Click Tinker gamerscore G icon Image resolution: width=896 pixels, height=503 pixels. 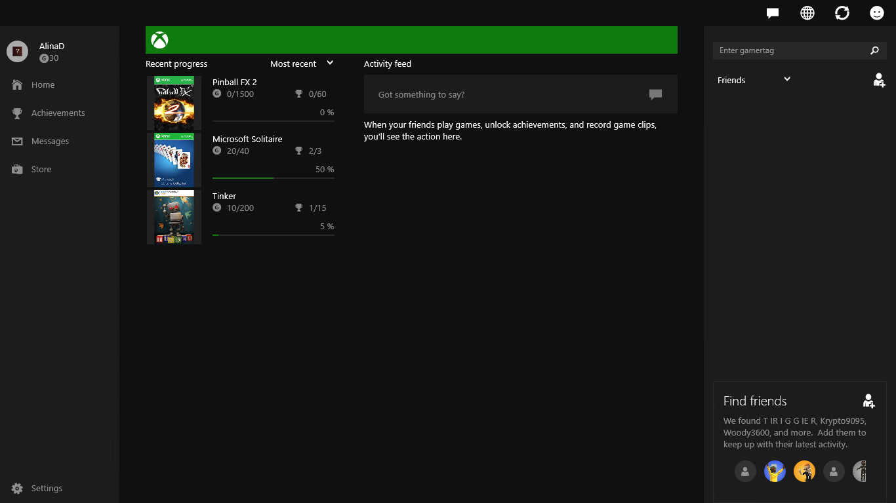click(216, 208)
